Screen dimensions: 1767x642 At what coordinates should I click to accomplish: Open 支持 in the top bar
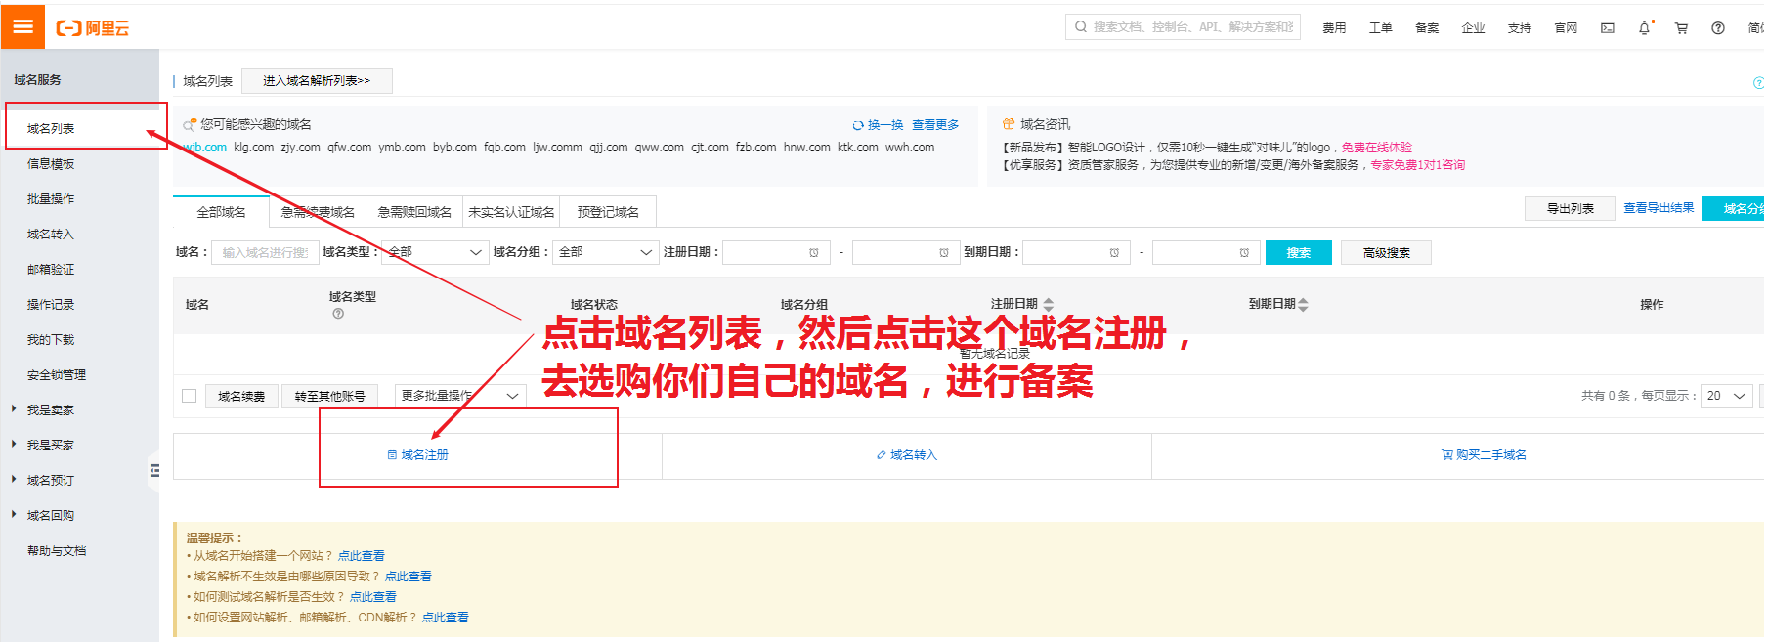(x=1519, y=28)
